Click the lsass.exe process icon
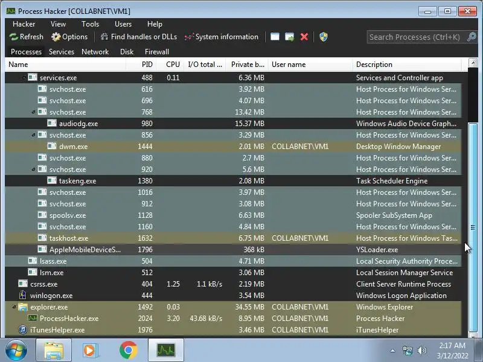Image resolution: width=483 pixels, height=362 pixels. coord(33,261)
